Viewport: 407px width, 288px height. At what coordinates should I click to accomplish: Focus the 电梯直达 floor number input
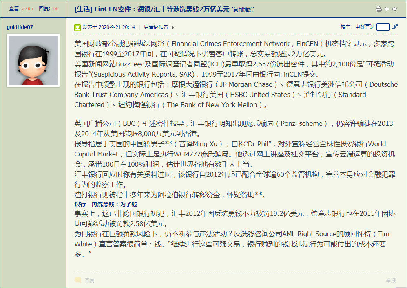coord(383,27)
